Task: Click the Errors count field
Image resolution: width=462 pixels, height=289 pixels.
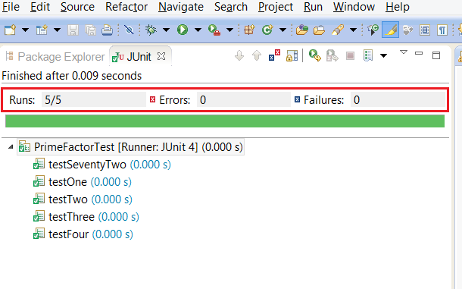Action: 244,100
